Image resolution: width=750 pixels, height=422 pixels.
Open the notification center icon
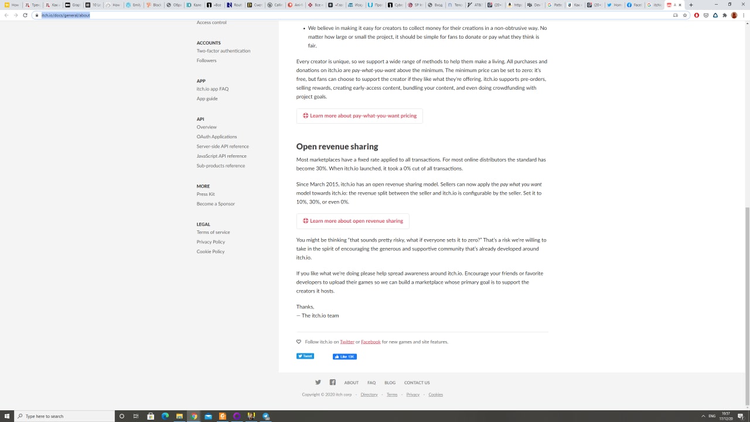741,416
